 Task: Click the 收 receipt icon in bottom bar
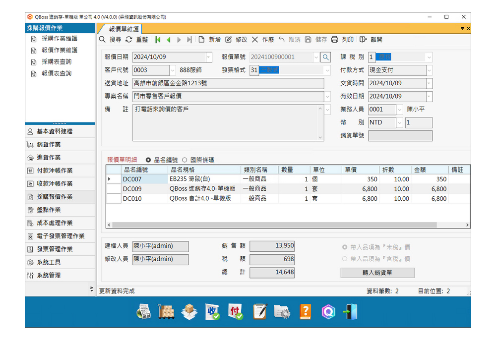click(x=212, y=311)
